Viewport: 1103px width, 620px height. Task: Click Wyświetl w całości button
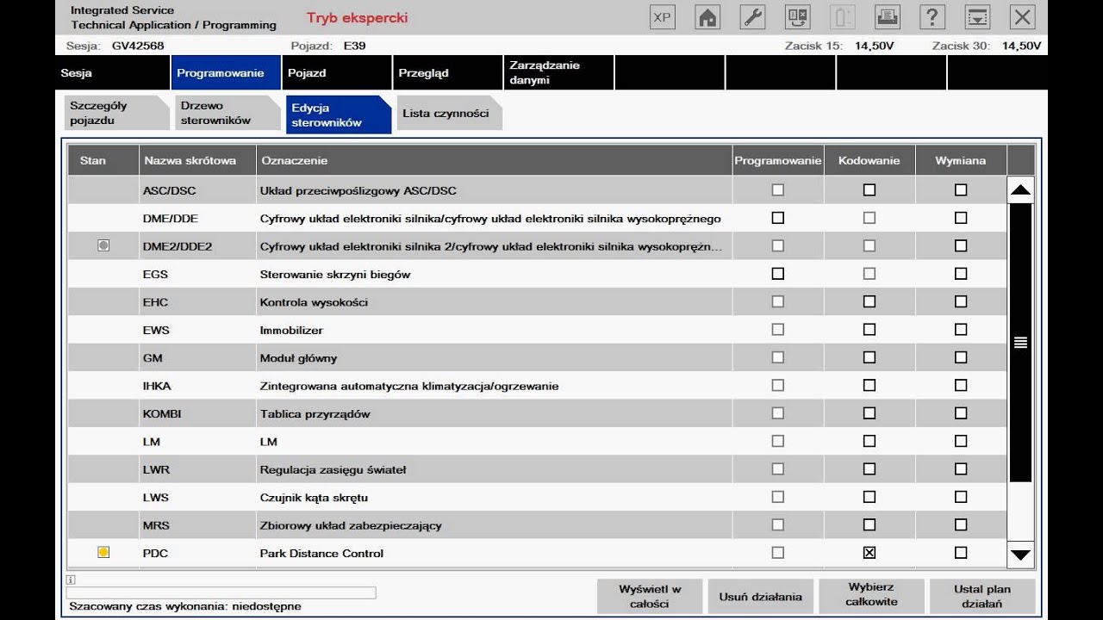(650, 596)
